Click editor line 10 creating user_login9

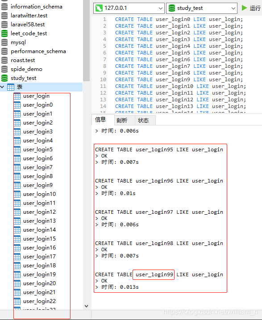179,79
